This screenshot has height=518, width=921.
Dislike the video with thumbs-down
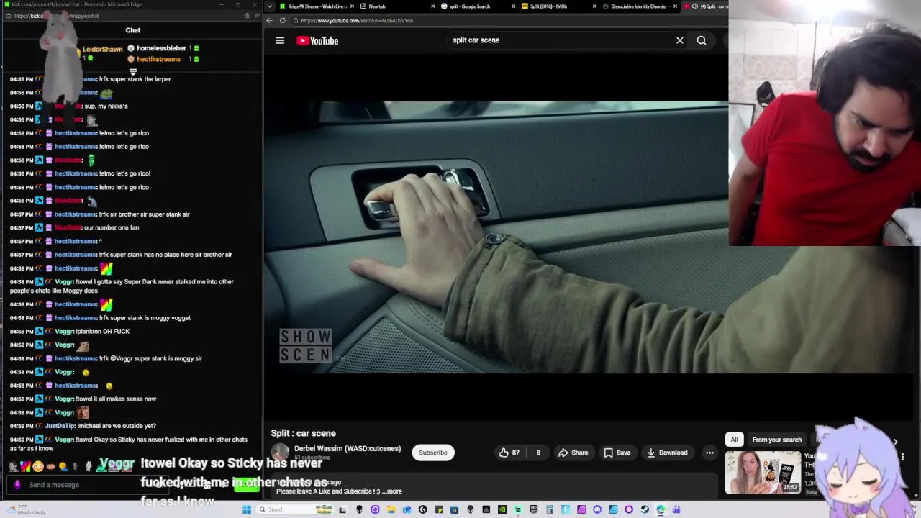point(537,453)
